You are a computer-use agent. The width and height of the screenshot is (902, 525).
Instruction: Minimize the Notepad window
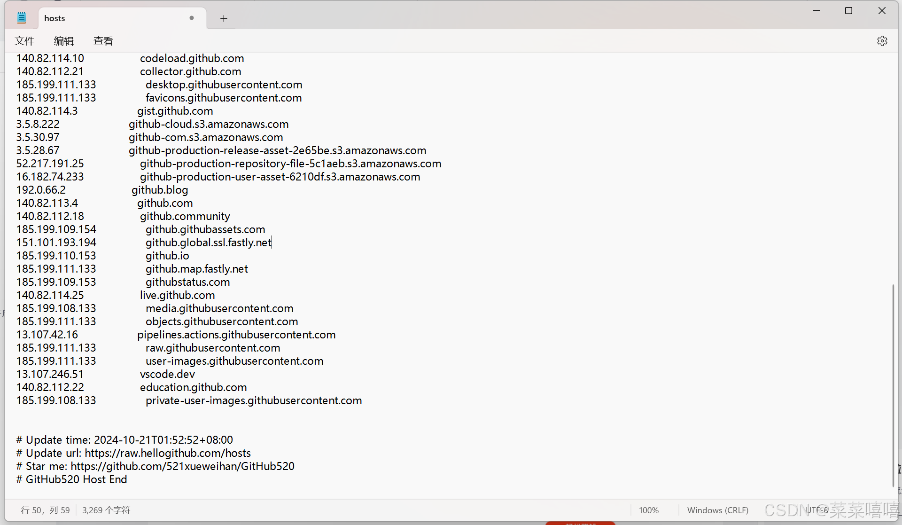pyautogui.click(x=816, y=11)
